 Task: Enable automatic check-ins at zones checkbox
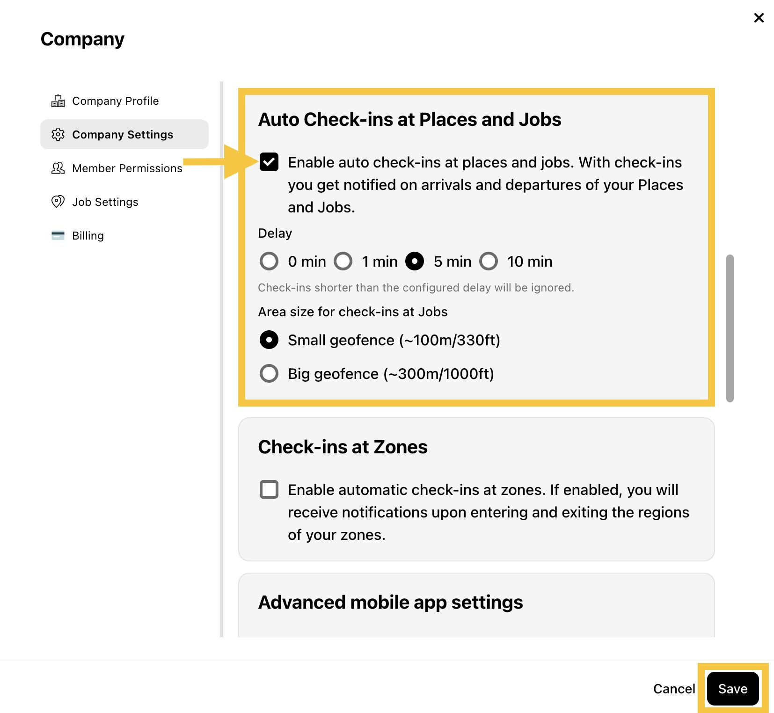[x=269, y=489]
